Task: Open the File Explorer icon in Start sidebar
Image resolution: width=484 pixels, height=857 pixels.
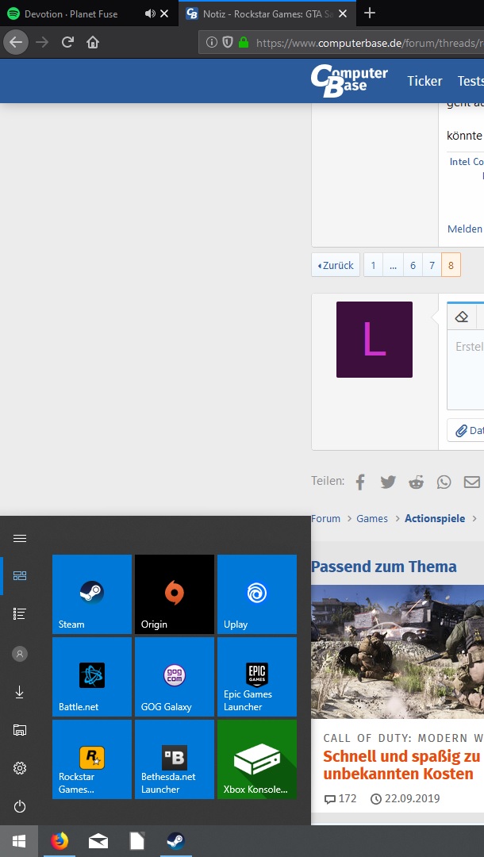Action: (x=20, y=730)
